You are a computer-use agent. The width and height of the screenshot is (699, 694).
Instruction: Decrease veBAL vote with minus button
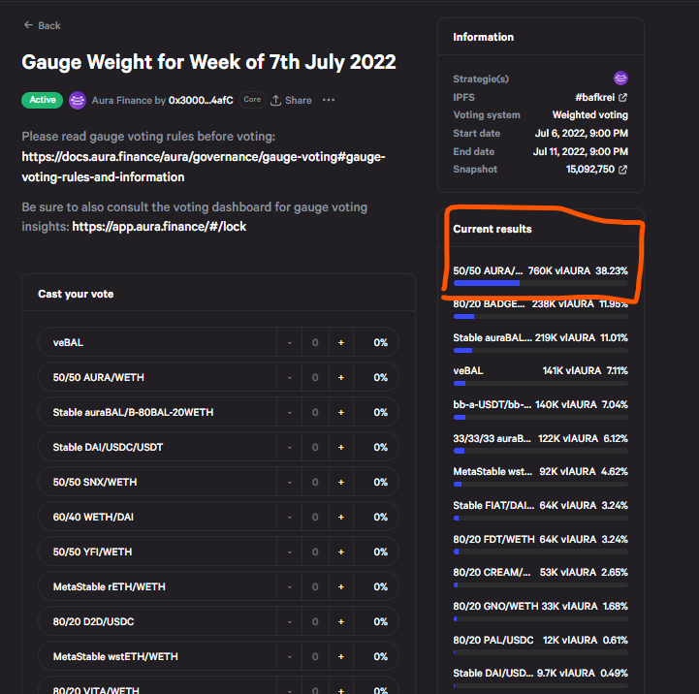[289, 343]
